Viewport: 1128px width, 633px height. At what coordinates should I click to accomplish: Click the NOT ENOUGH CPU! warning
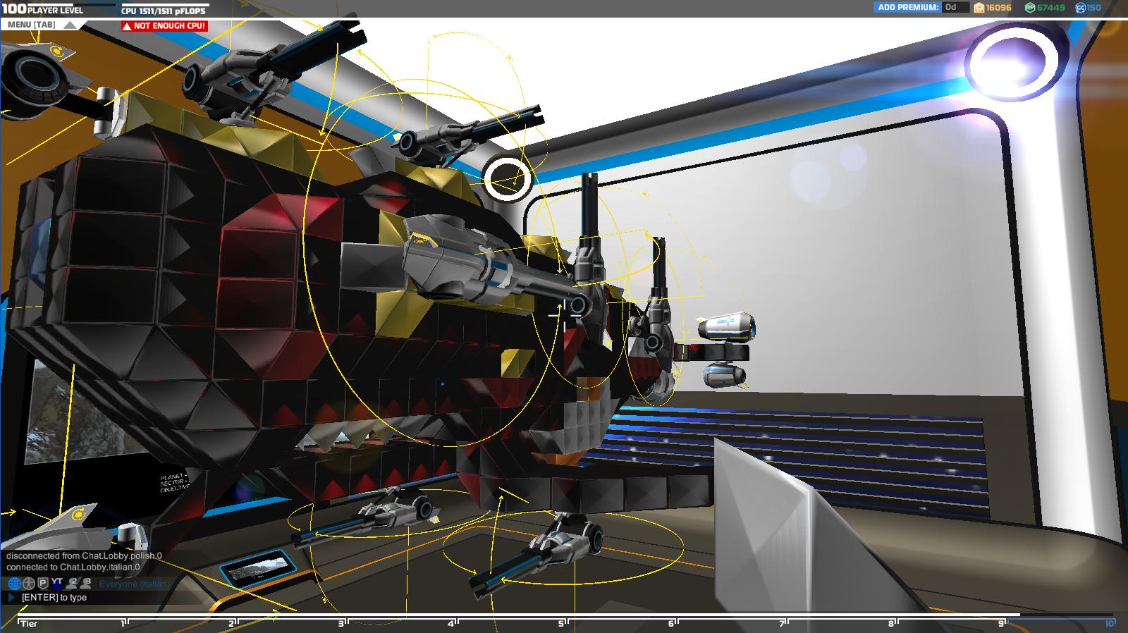pyautogui.click(x=164, y=26)
